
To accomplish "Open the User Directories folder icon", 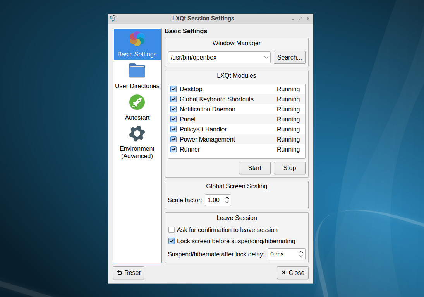I will point(137,71).
